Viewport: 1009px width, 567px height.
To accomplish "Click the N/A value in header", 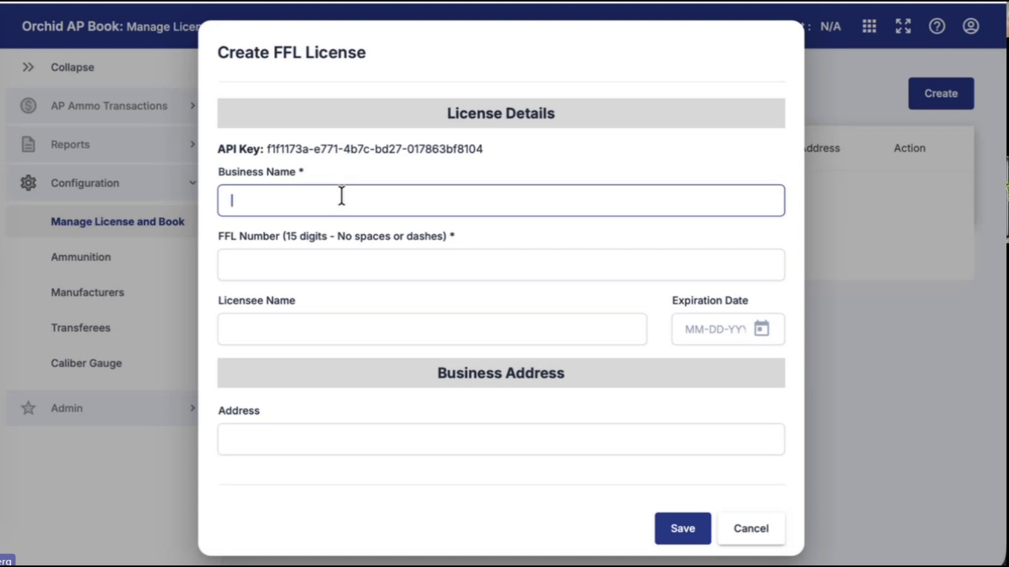I will (x=830, y=26).
